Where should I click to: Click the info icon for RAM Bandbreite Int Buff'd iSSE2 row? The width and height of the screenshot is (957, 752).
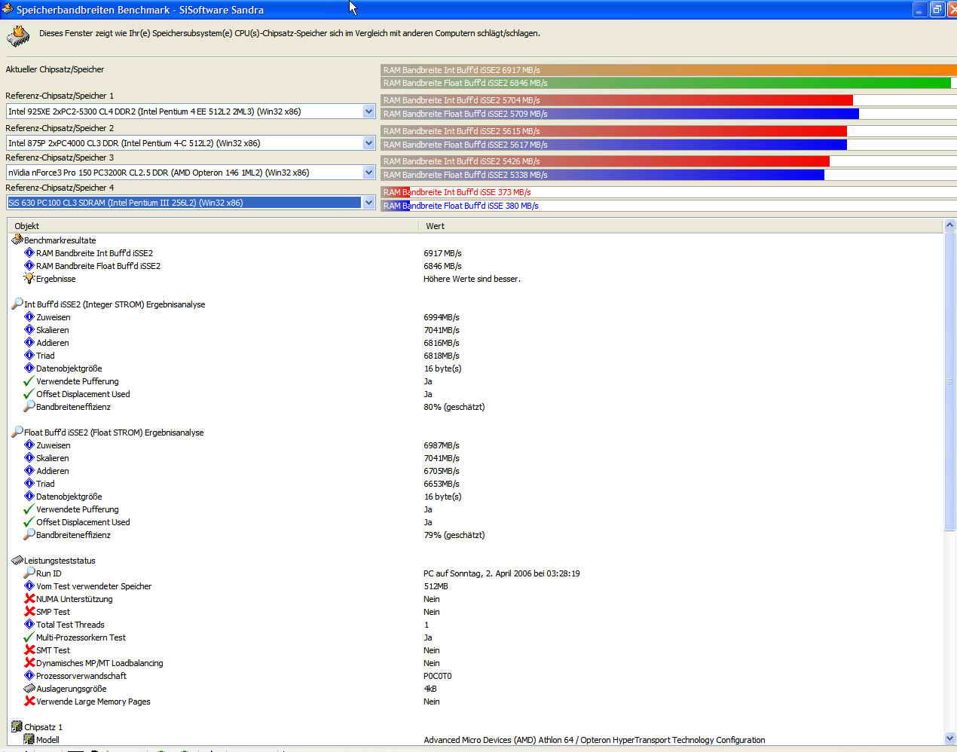(29, 252)
